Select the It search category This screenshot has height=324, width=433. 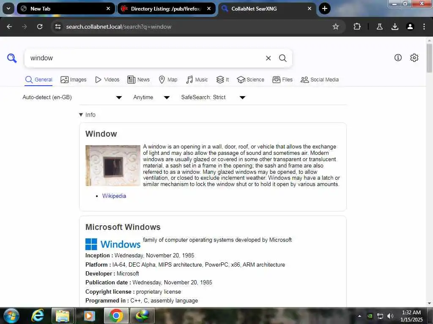[222, 80]
